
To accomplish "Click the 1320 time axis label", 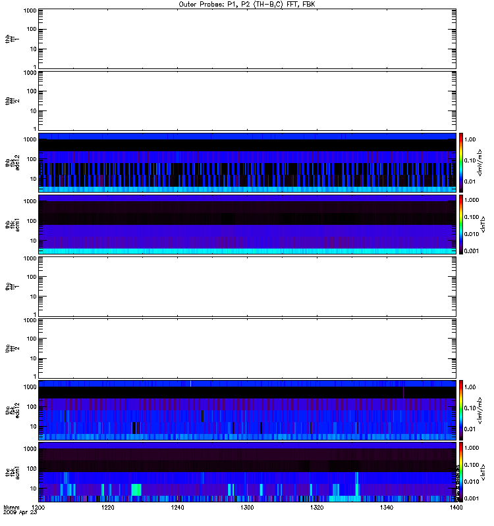I will 317,508.
